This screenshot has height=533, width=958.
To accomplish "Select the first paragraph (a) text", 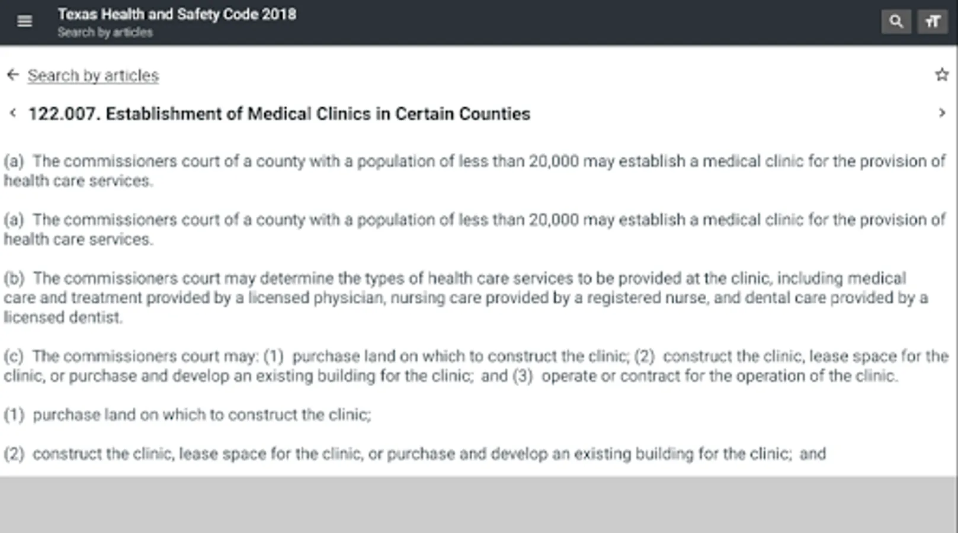I will [475, 171].
